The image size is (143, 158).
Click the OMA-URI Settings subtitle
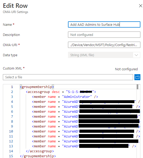pos(15,12)
